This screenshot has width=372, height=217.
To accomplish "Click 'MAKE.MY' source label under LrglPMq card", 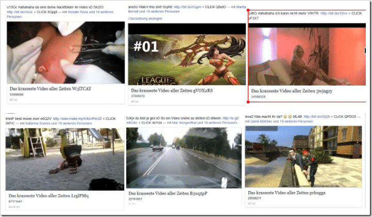I will (14, 207).
